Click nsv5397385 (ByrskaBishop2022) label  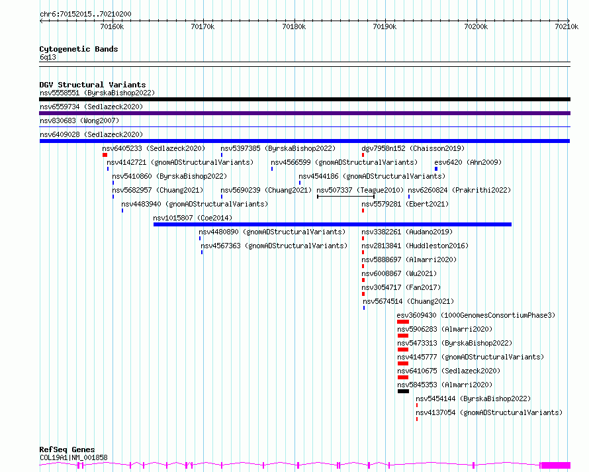click(x=278, y=148)
